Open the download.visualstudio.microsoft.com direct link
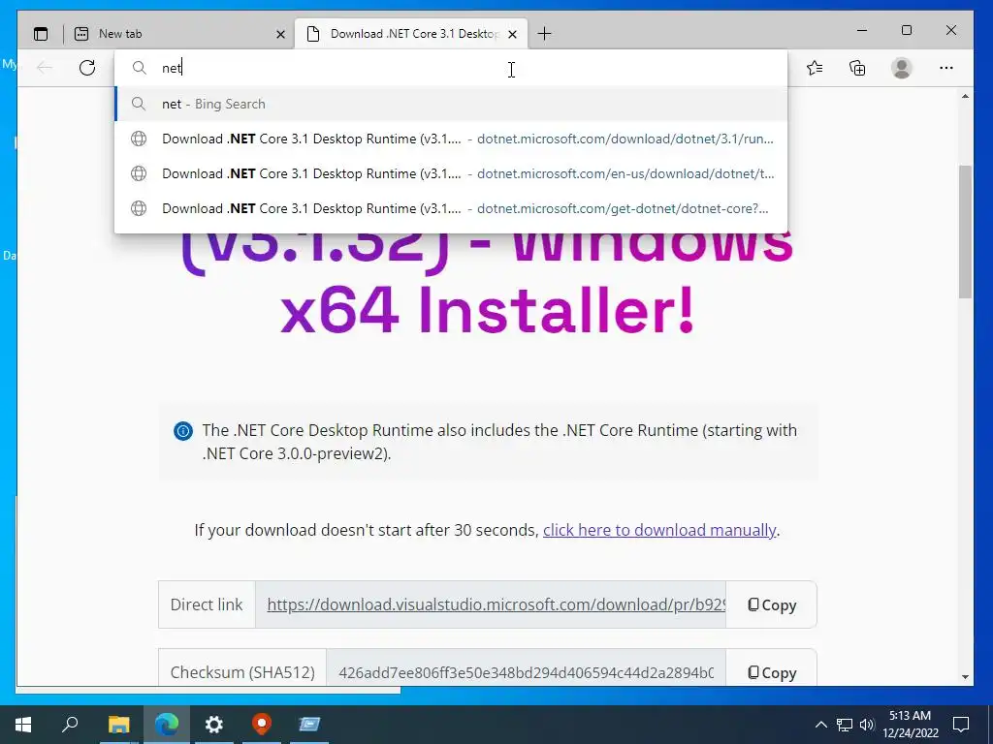The height and width of the screenshot is (744, 993). click(496, 604)
